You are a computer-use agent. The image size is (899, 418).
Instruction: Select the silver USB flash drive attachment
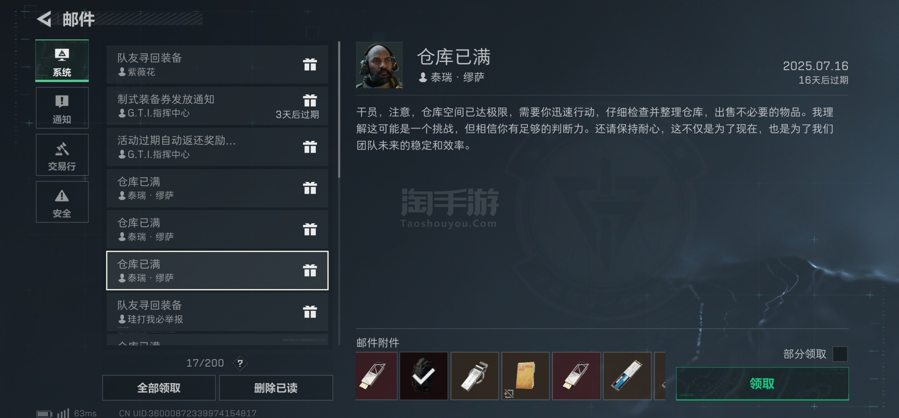pos(474,376)
